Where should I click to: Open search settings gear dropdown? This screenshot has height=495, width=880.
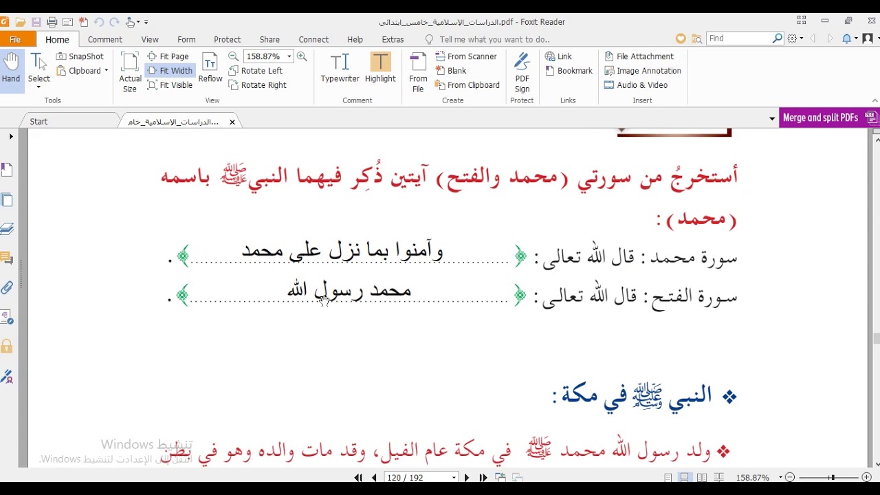click(795, 38)
